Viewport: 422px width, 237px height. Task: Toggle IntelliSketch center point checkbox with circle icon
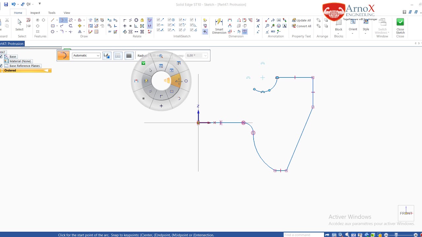(169, 20)
